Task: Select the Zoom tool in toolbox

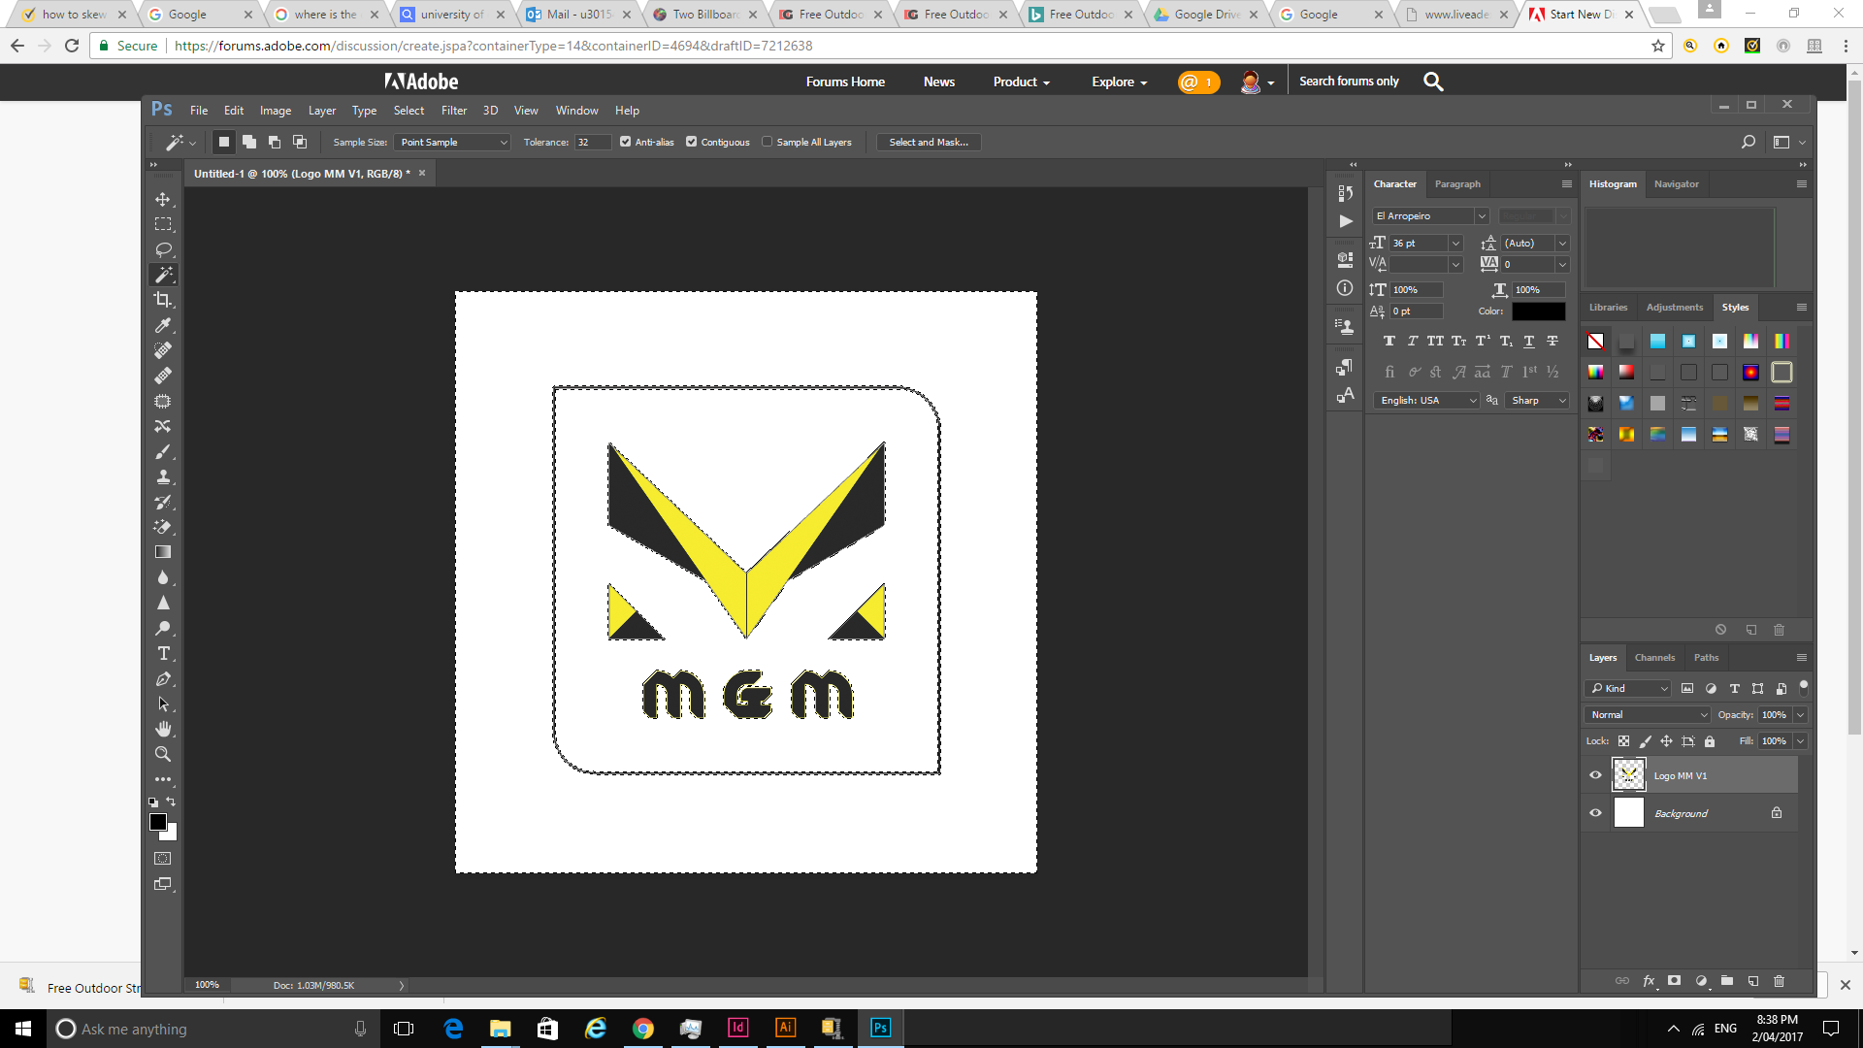Action: [x=163, y=754]
